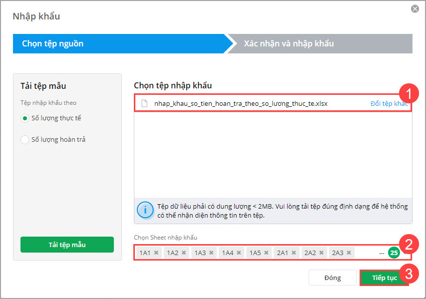
Task: Remove the 1A4 sheet tag
Action: [x=239, y=253]
